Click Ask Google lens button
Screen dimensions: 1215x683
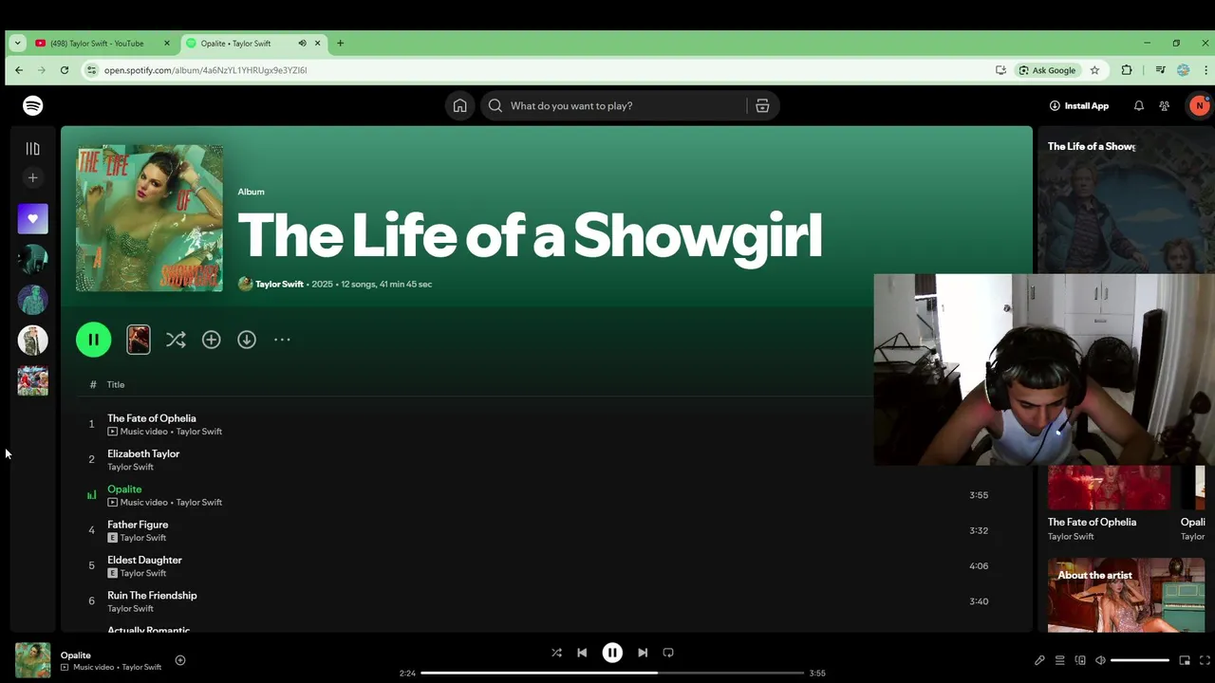pos(1047,70)
